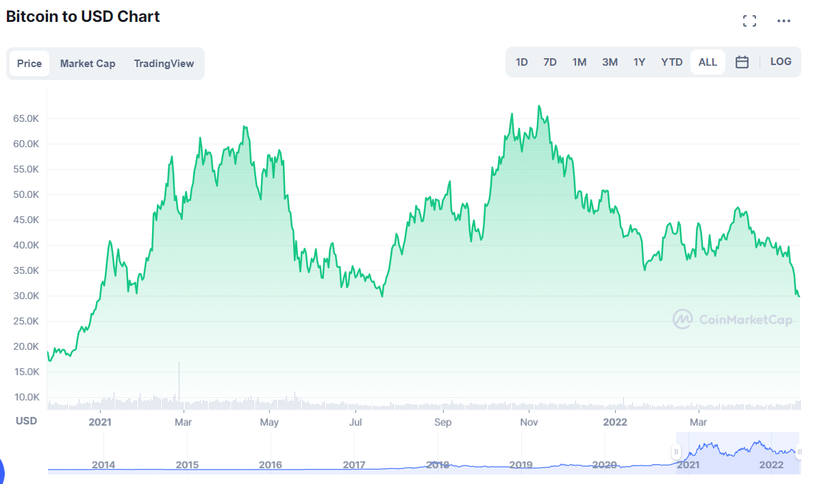813x484 pixels.
Task: Click the 2022 label on main x-axis
Action: (615, 422)
